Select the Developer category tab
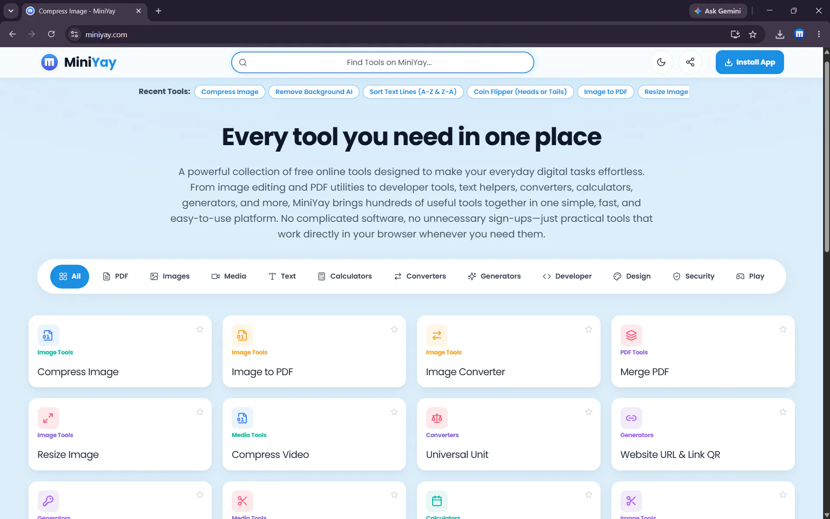 point(567,276)
